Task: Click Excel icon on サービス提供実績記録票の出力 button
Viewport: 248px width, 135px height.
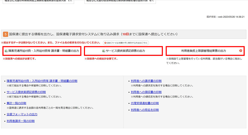Action: (104, 51)
